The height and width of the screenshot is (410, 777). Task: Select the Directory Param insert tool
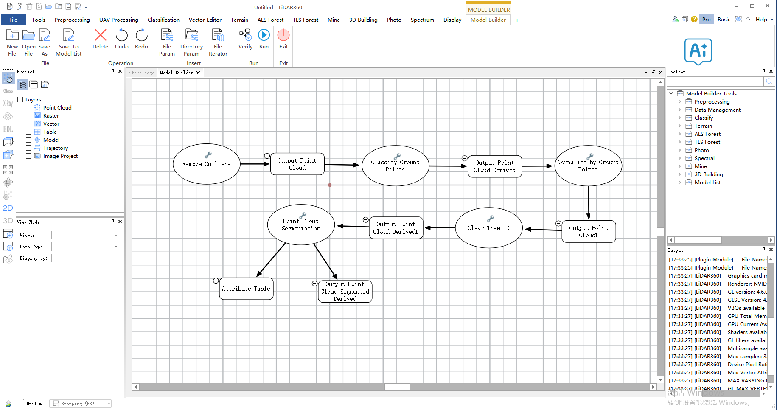click(191, 42)
